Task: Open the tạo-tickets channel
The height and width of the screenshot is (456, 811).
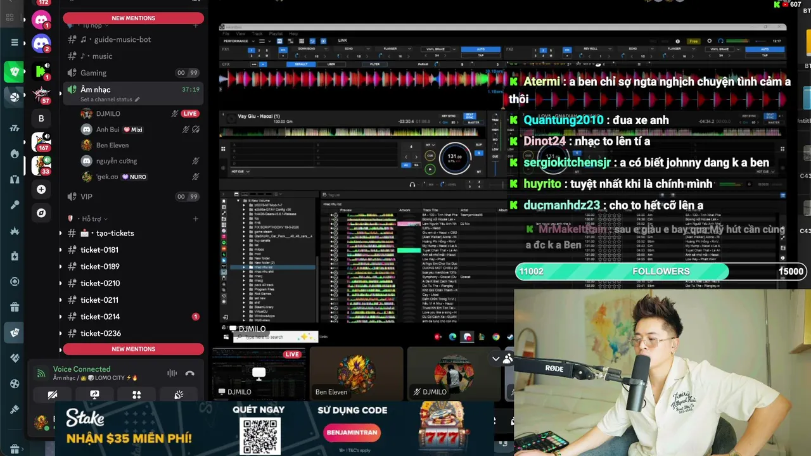Action: tap(133, 233)
